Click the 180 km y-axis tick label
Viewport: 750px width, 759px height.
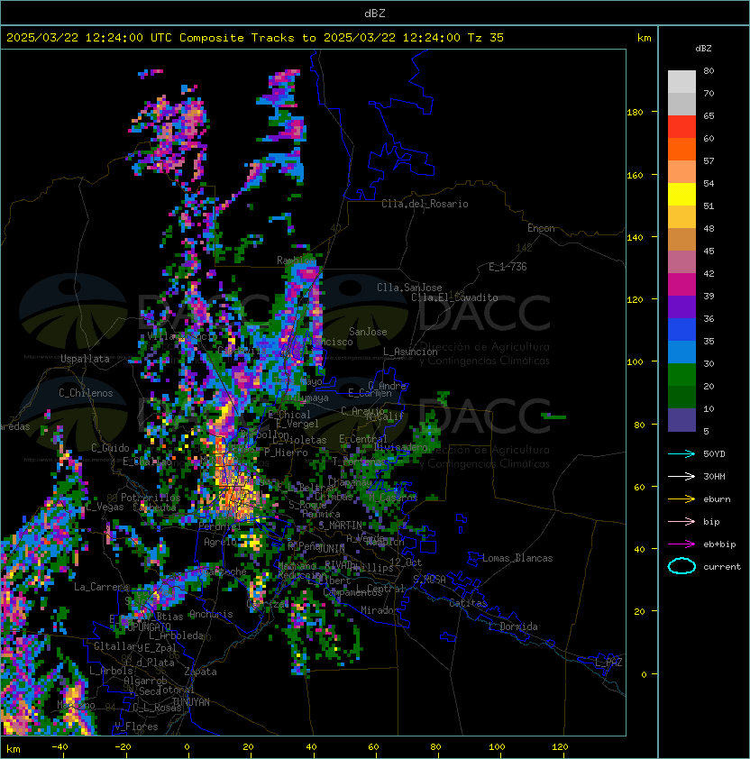[x=635, y=113]
